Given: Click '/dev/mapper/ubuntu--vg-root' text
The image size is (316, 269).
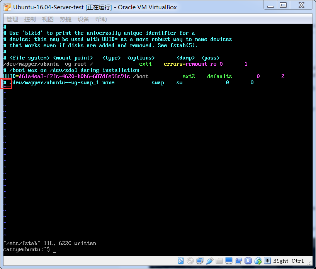Looking at the screenshot, I should pyautogui.click(x=45, y=64).
